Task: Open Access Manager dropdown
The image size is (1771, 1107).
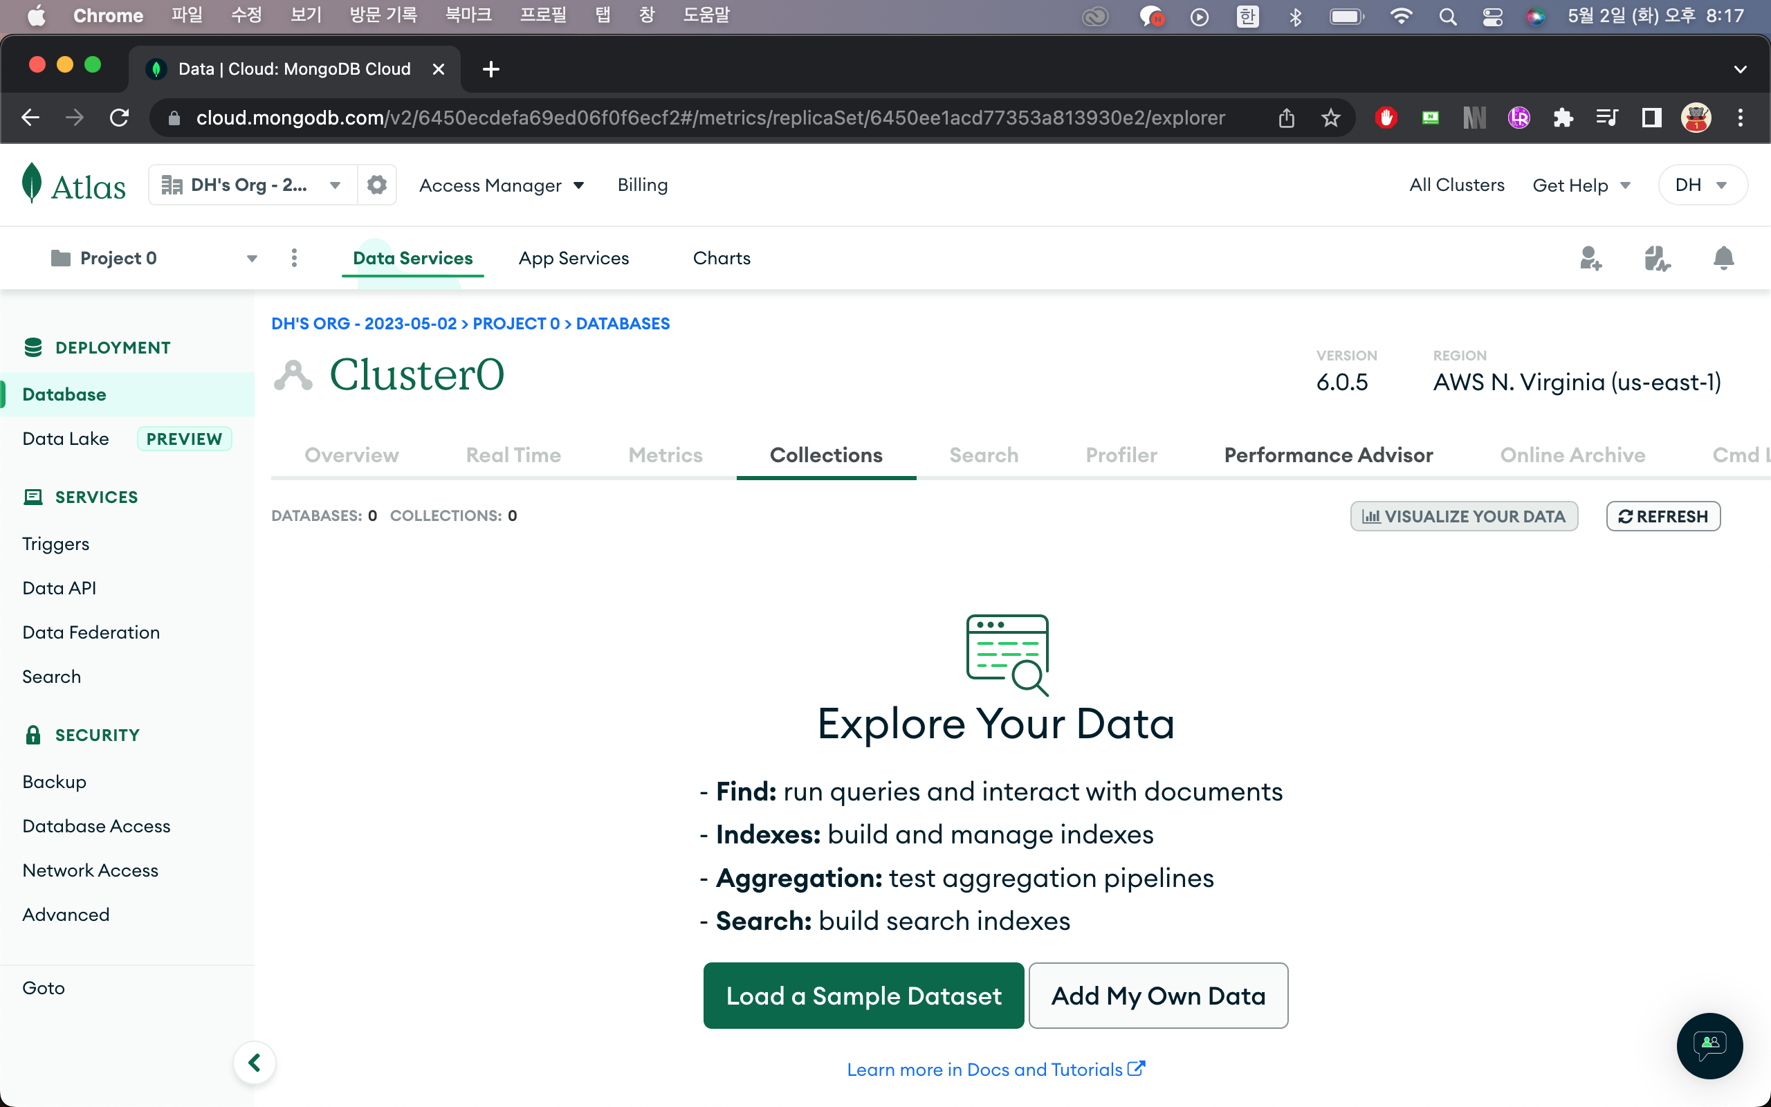Action: tap(502, 185)
